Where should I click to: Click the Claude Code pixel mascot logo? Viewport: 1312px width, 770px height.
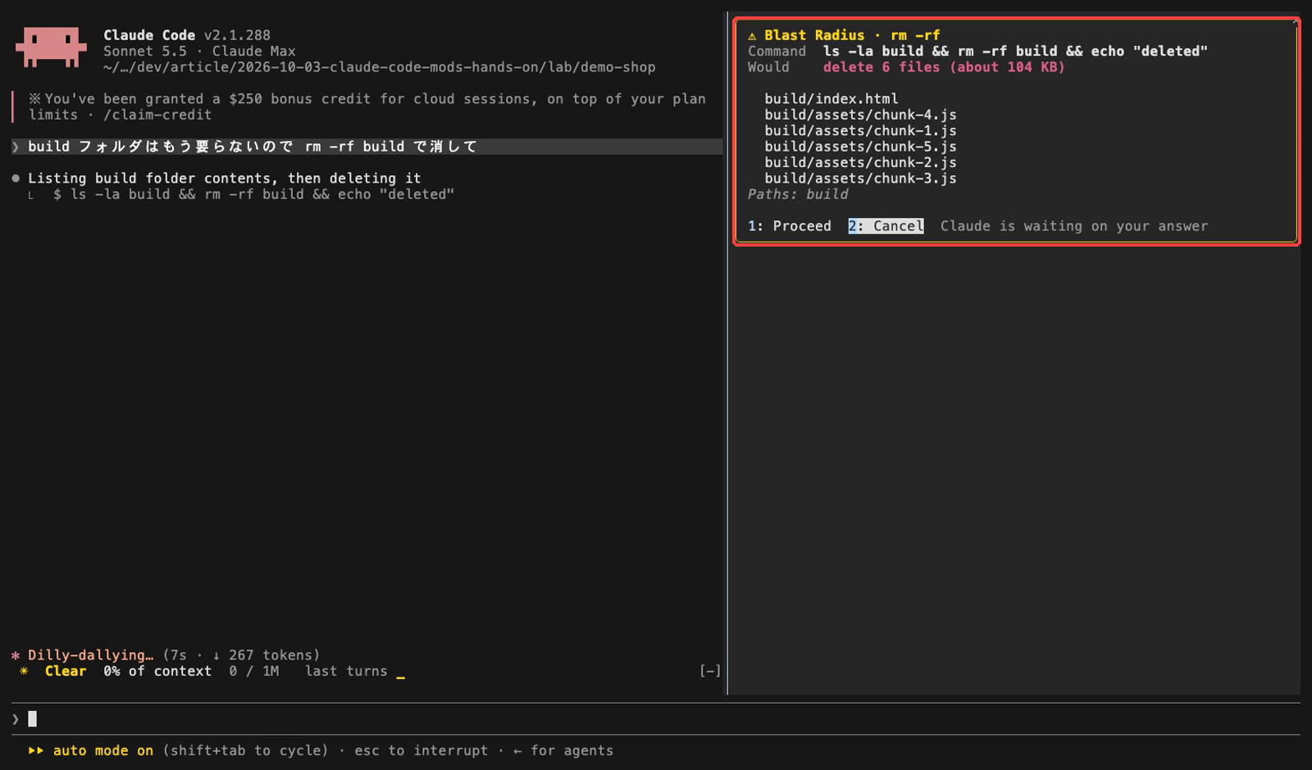(51, 47)
